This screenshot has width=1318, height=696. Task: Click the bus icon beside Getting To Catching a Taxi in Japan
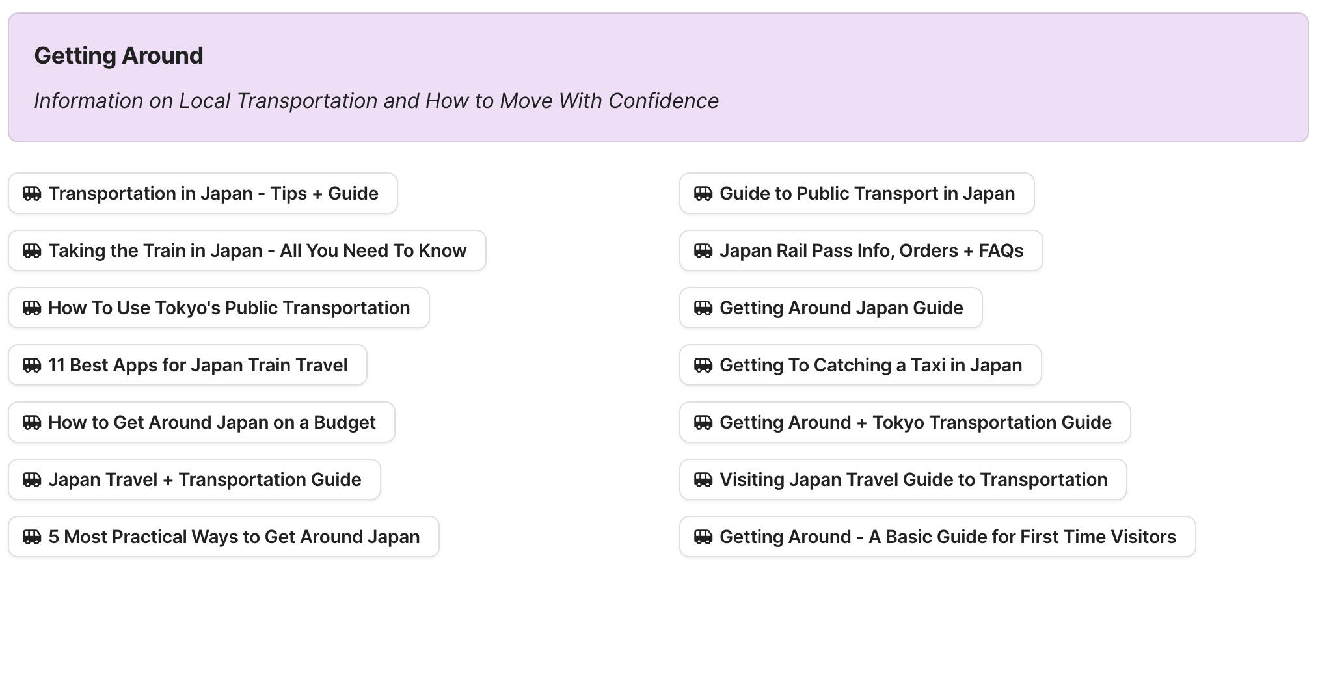point(703,364)
